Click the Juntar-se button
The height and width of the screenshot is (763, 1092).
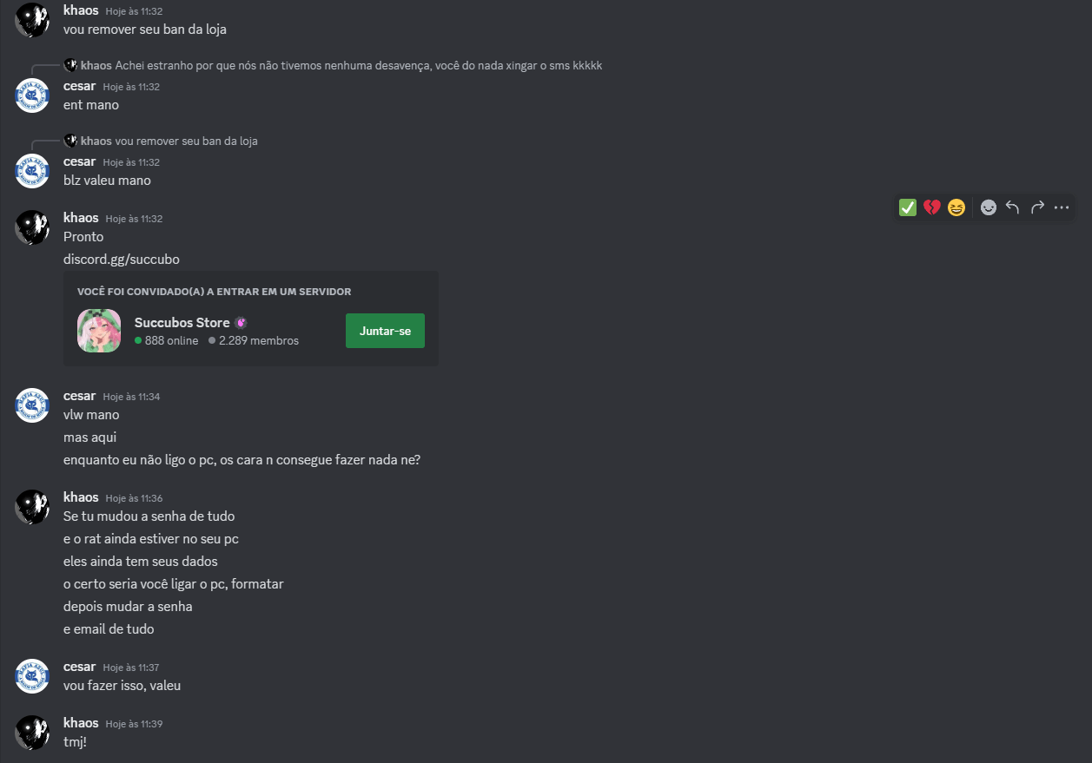click(385, 331)
